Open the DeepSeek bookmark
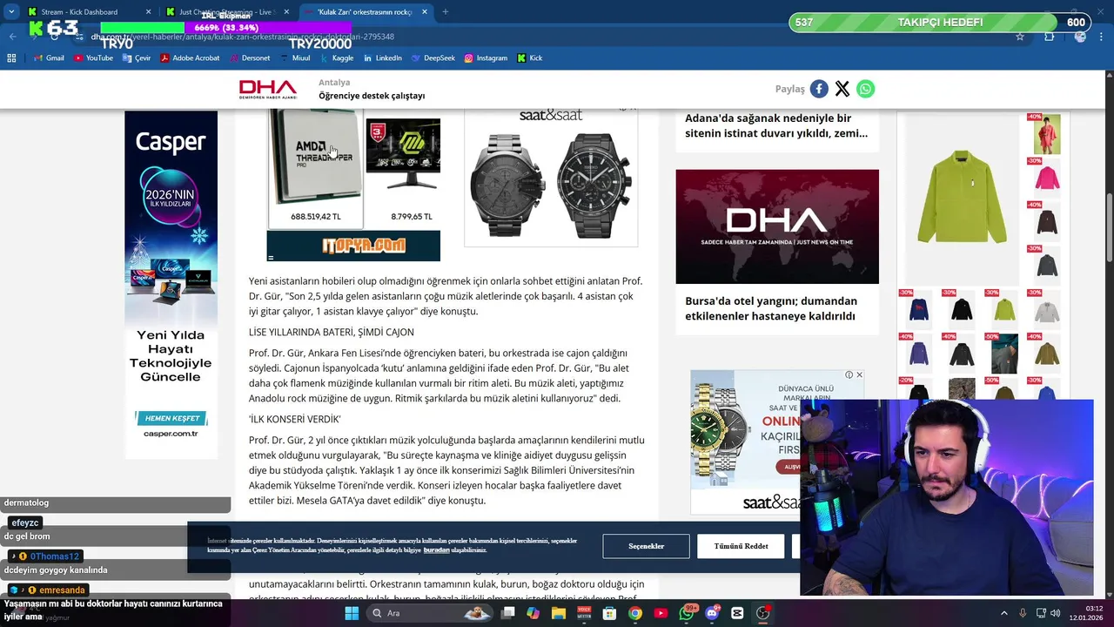Screen dimensions: 1114x627 pyautogui.click(x=433, y=58)
